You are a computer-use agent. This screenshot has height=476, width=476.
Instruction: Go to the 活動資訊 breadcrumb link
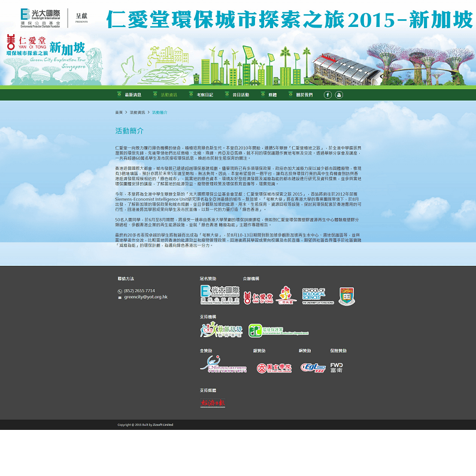coord(137,113)
